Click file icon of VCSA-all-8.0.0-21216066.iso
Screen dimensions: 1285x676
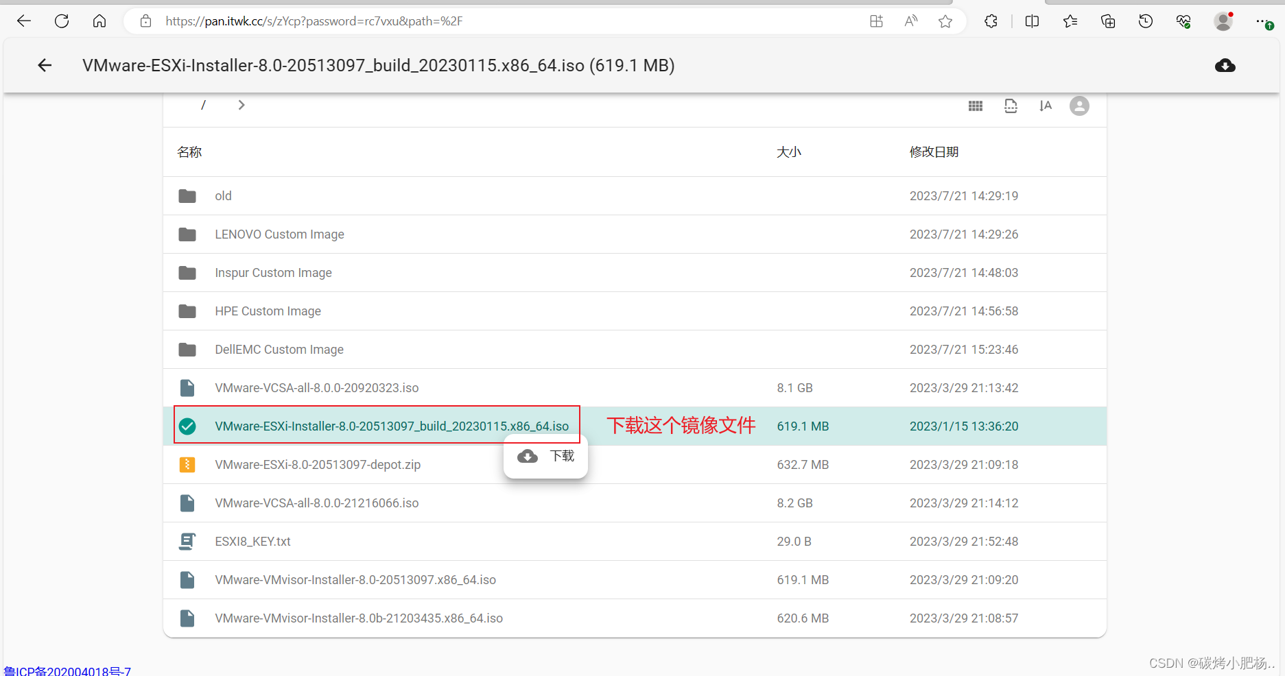(187, 503)
